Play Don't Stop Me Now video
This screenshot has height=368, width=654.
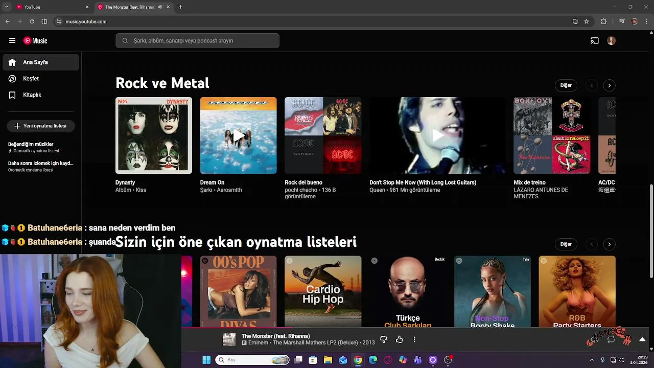(x=437, y=135)
